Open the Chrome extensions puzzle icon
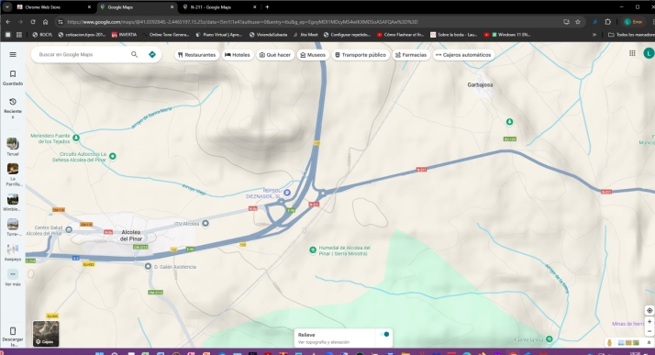Viewport: 655px width, 355px height. [x=608, y=22]
